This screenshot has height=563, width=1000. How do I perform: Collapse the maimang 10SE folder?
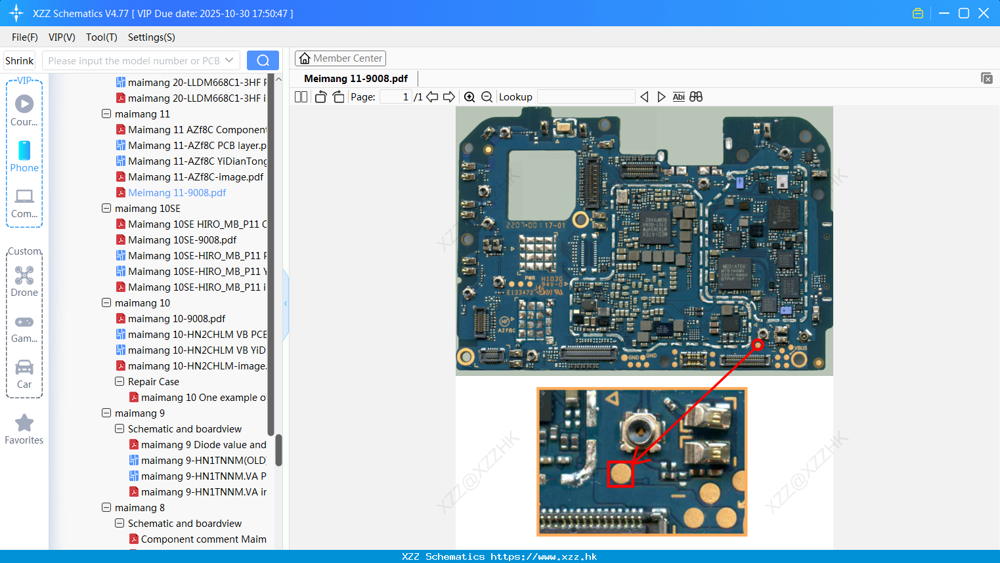click(x=106, y=208)
